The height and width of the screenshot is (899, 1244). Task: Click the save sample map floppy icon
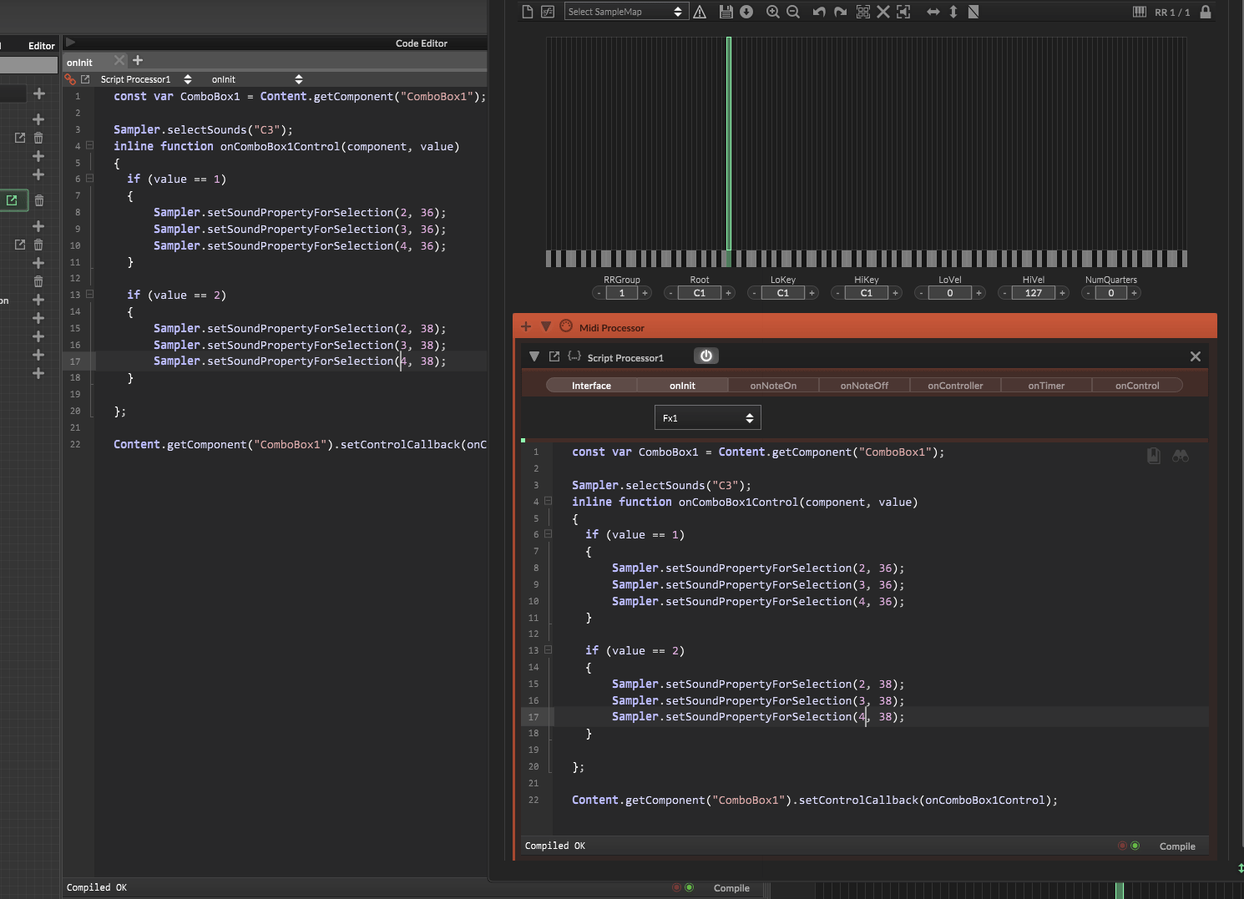[x=726, y=12]
